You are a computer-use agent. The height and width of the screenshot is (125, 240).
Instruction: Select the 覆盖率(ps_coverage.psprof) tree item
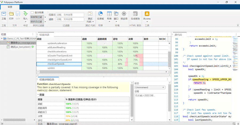tap(23, 43)
